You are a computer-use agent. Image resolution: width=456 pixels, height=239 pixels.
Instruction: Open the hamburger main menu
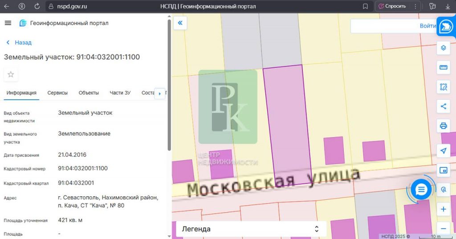click(x=8, y=23)
